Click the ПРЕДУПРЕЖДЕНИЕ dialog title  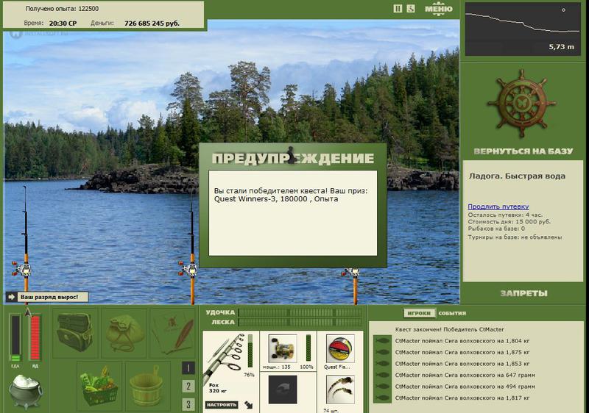[292, 158]
